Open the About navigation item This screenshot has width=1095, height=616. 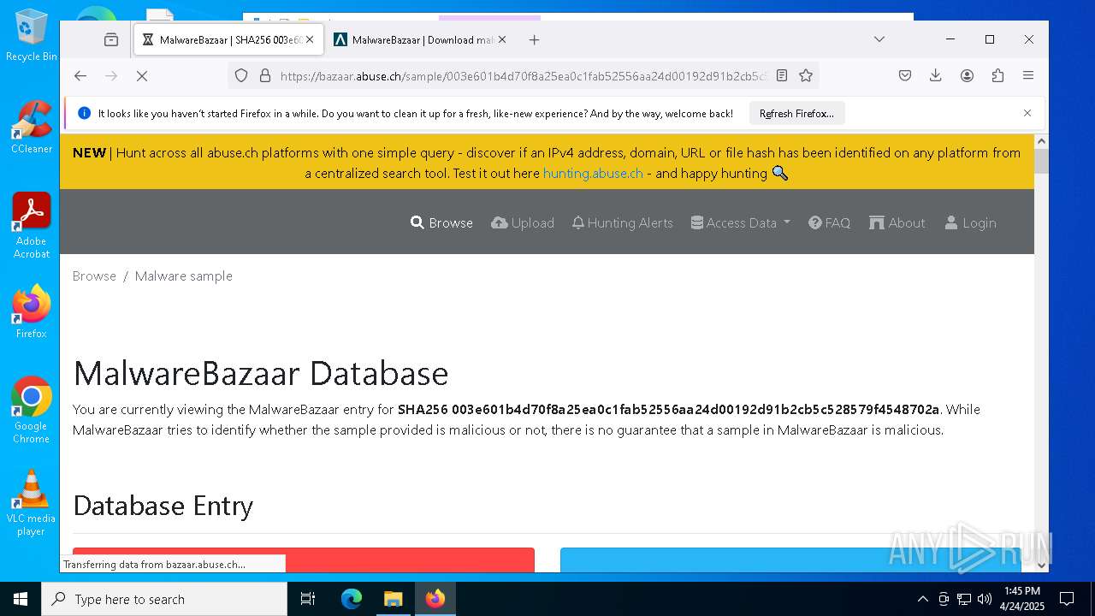pyautogui.click(x=897, y=222)
